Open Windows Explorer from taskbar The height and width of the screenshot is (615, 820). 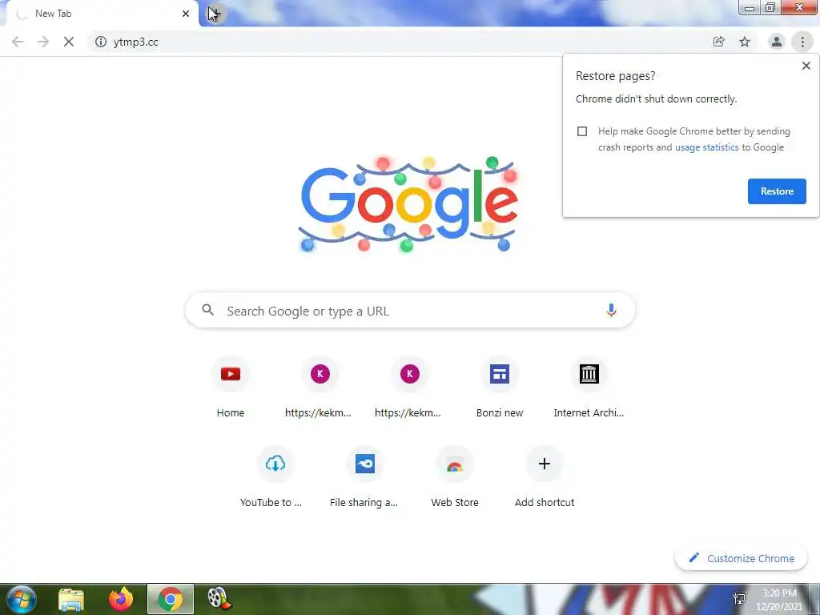(71, 599)
